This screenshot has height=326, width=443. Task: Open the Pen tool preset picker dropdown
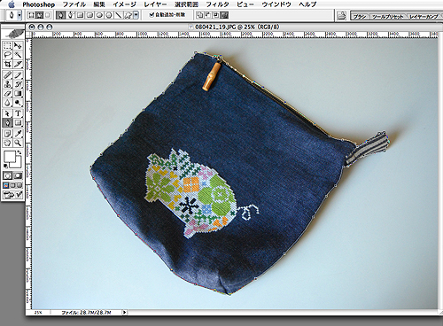[19, 15]
